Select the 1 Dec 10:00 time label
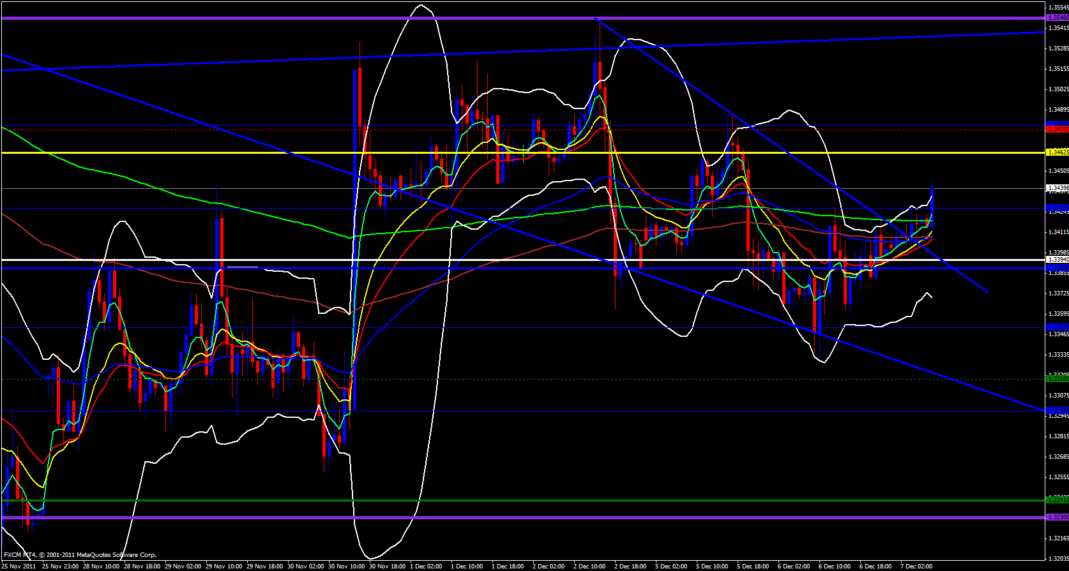Image resolution: width=1069 pixels, height=571 pixels. pos(467,567)
